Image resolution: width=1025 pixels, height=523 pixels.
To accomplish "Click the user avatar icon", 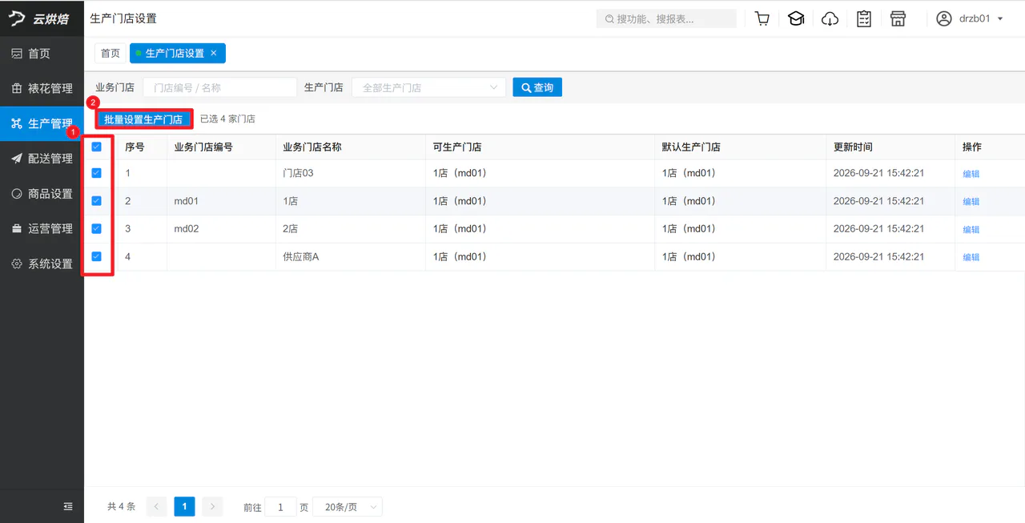I will click(944, 18).
